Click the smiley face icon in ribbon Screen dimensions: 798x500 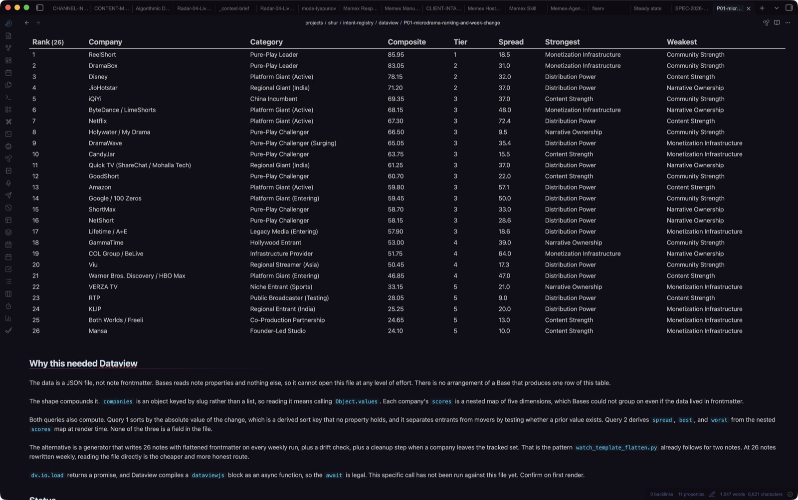(x=8, y=146)
